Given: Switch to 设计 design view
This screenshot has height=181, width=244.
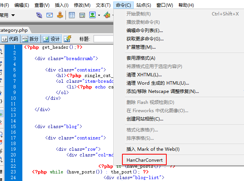Looking at the screenshot, I should tap(51, 39).
